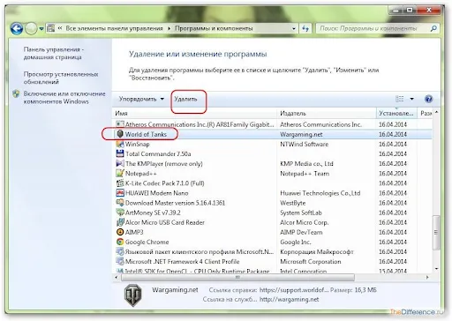The image size is (452, 321).
Task: Sort by the Установлено column header
Action: tap(396, 113)
